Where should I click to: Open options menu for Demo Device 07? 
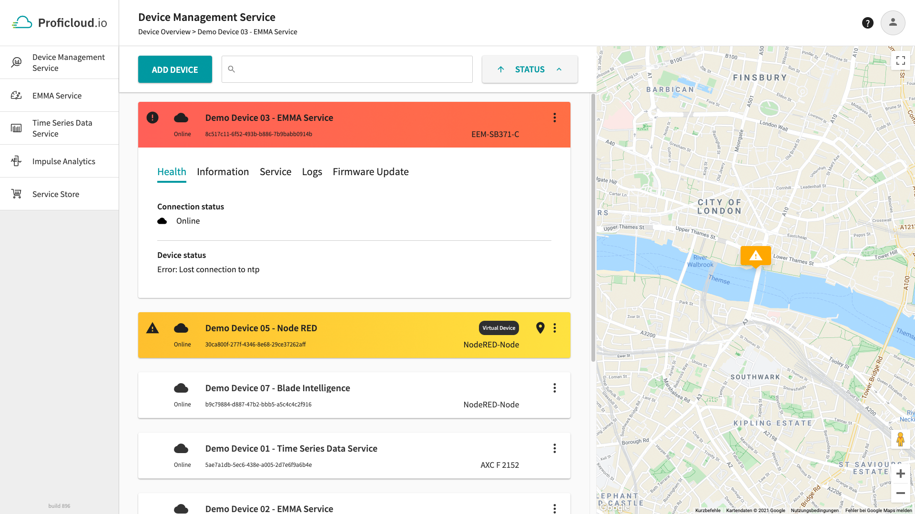pyautogui.click(x=555, y=388)
